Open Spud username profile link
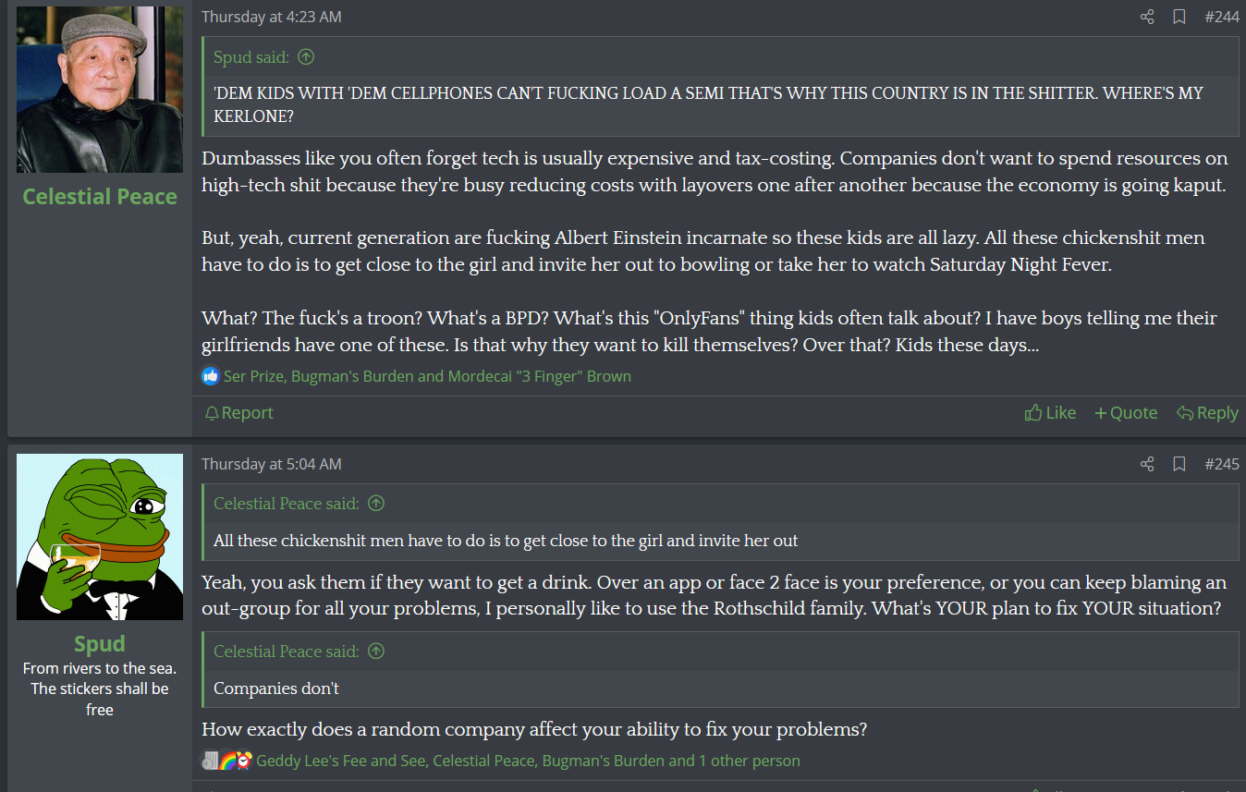This screenshot has width=1246, height=792. [100, 644]
